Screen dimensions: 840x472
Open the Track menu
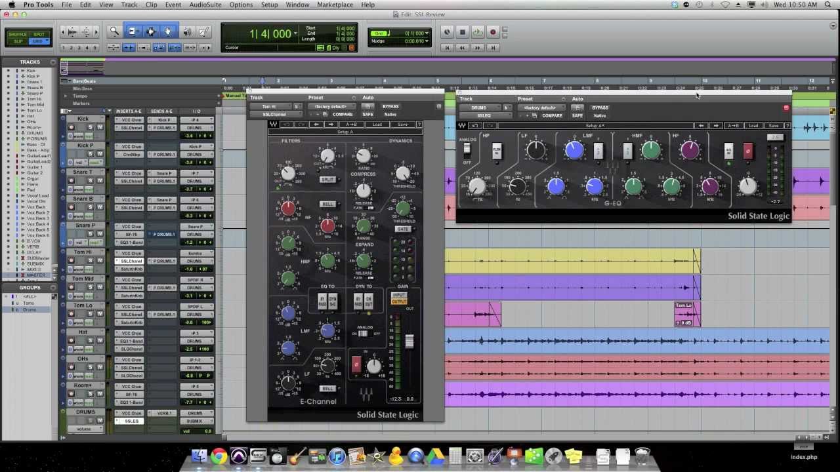(129, 5)
